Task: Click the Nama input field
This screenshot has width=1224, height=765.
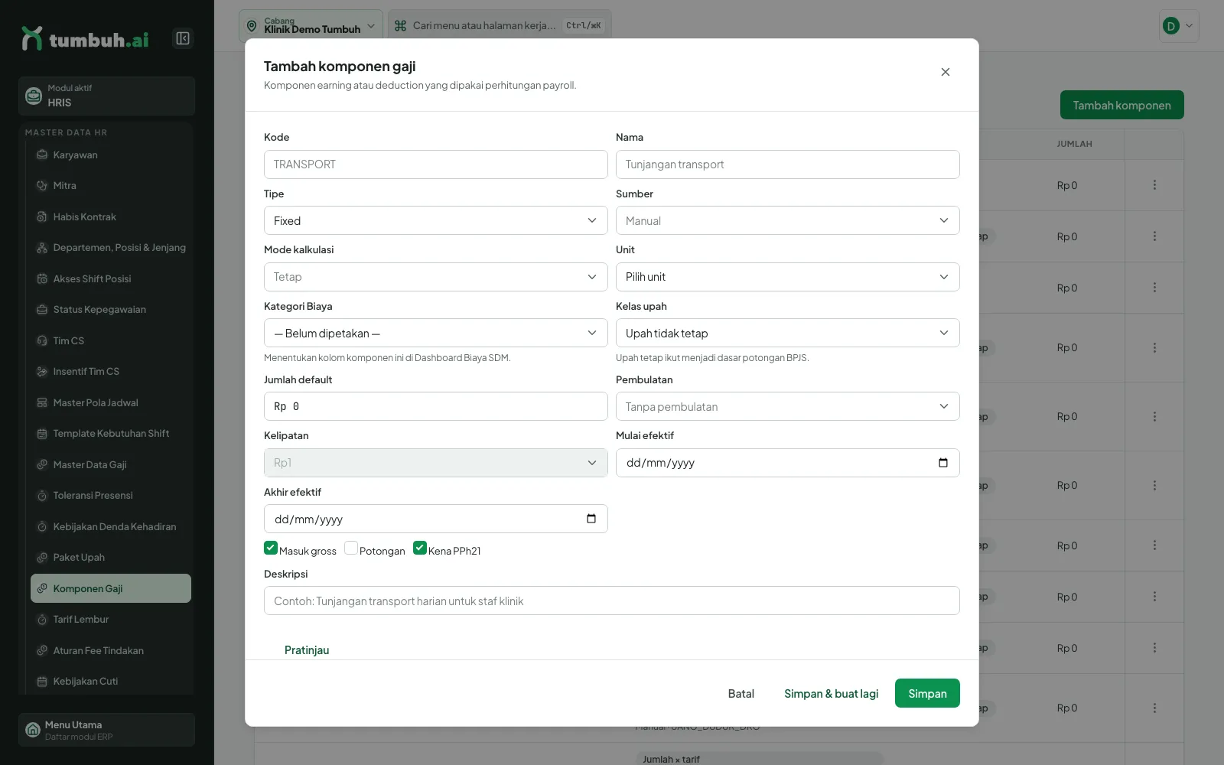Action: tap(788, 164)
